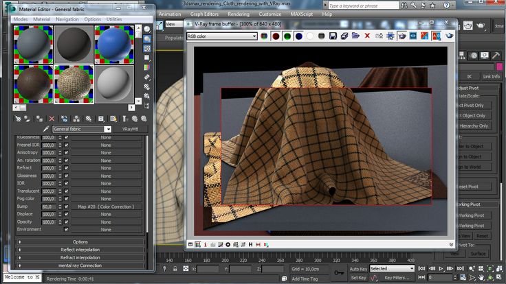Click the Bump amount value field

[48, 206]
